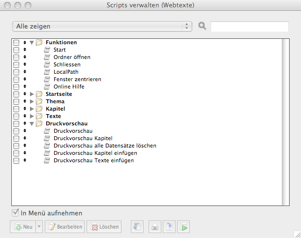This screenshot has height=238, width=301.
Task: Click the reorder handle beside Thema
Action: [25, 101]
